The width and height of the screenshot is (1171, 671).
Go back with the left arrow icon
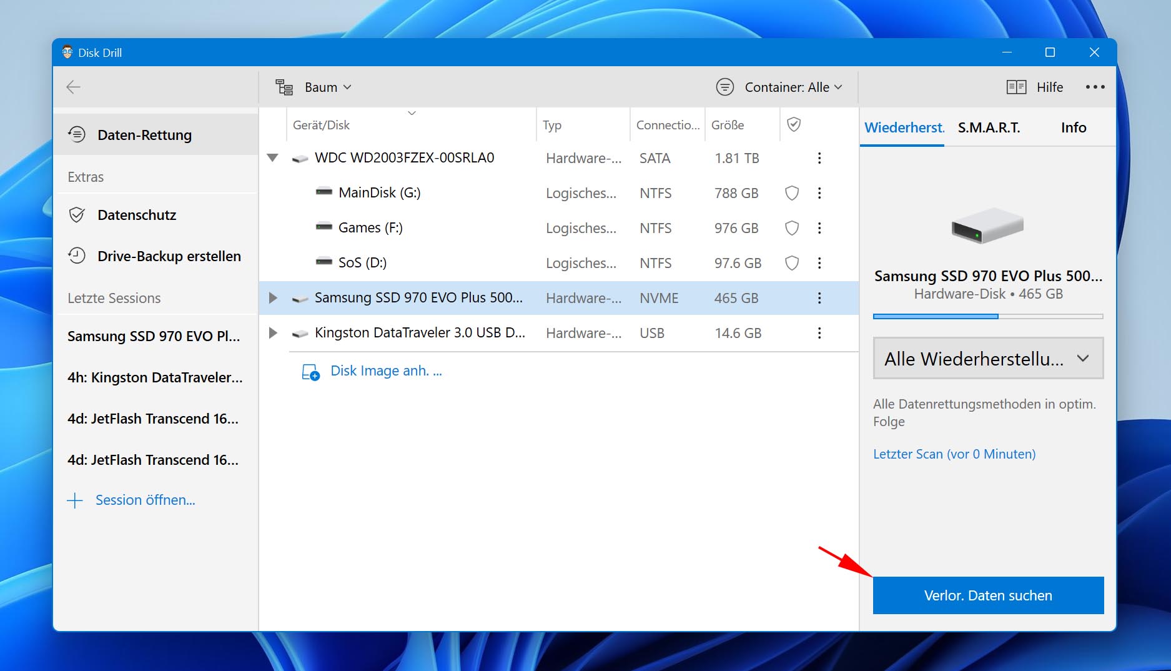click(74, 87)
